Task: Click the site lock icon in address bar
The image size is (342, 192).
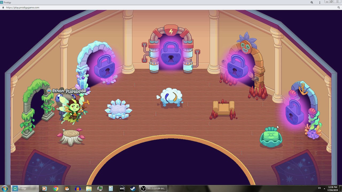Action: 3,7
